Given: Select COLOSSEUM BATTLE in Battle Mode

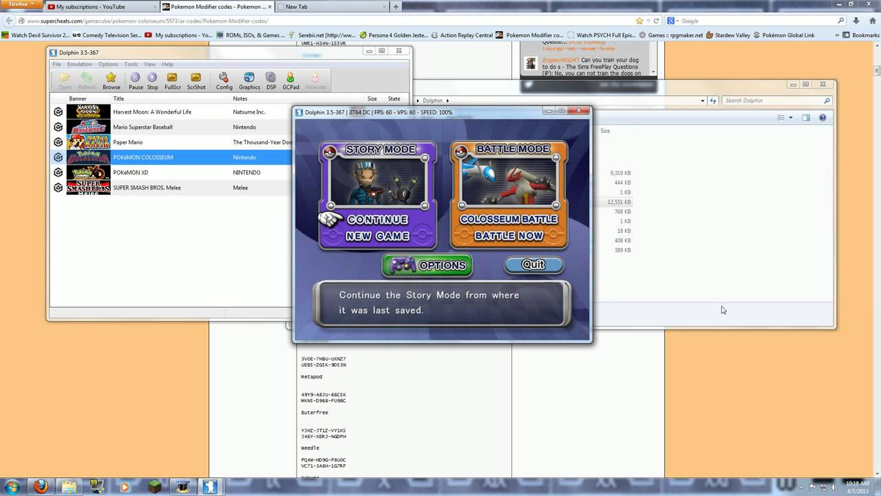Looking at the screenshot, I should (509, 220).
